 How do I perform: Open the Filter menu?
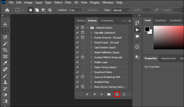pos(68,2)
